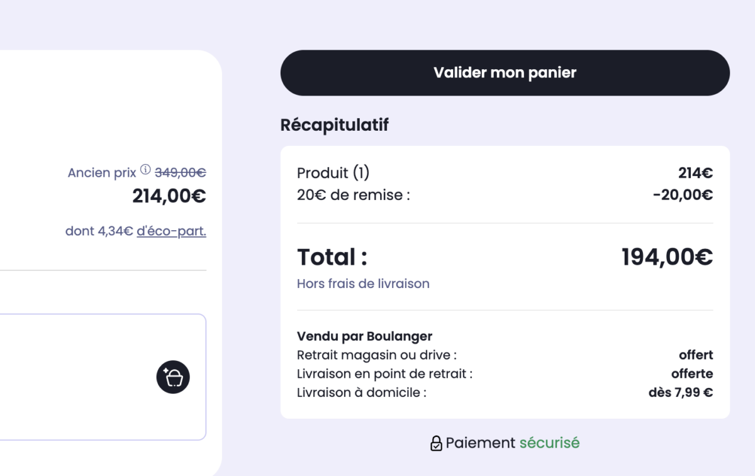
Task: Click the Valider mon panier button
Action: click(x=505, y=73)
